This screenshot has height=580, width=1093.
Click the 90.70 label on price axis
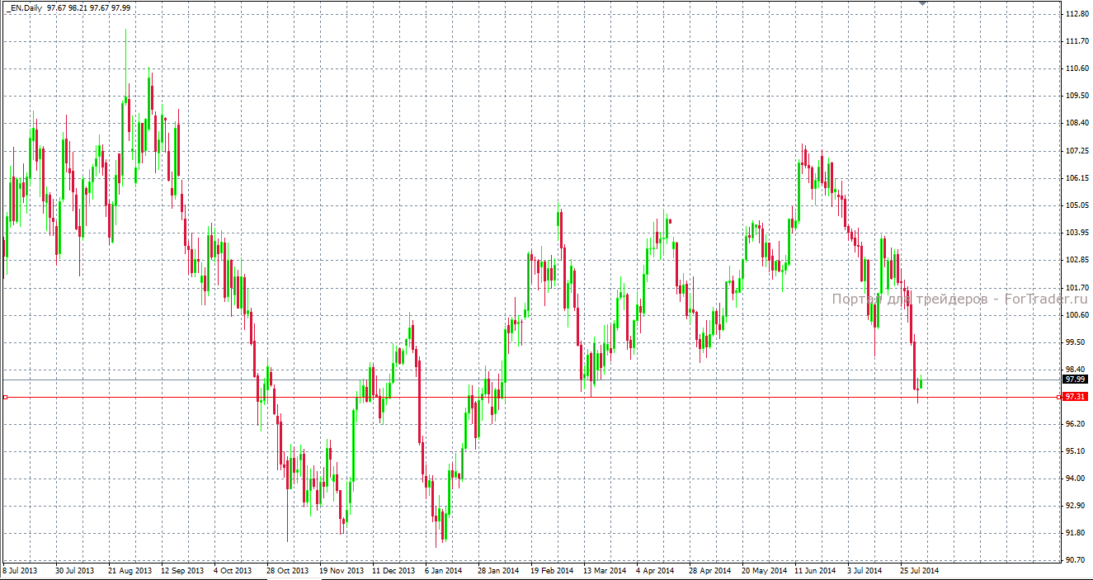pyautogui.click(x=1076, y=560)
